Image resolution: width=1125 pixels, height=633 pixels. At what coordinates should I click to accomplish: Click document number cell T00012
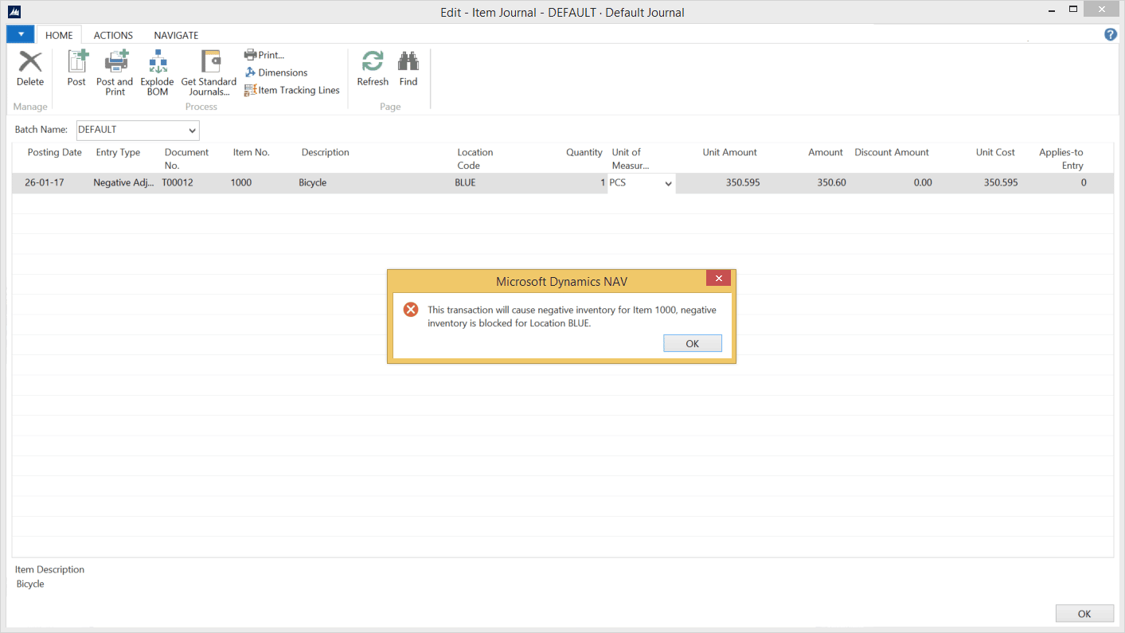tap(178, 182)
